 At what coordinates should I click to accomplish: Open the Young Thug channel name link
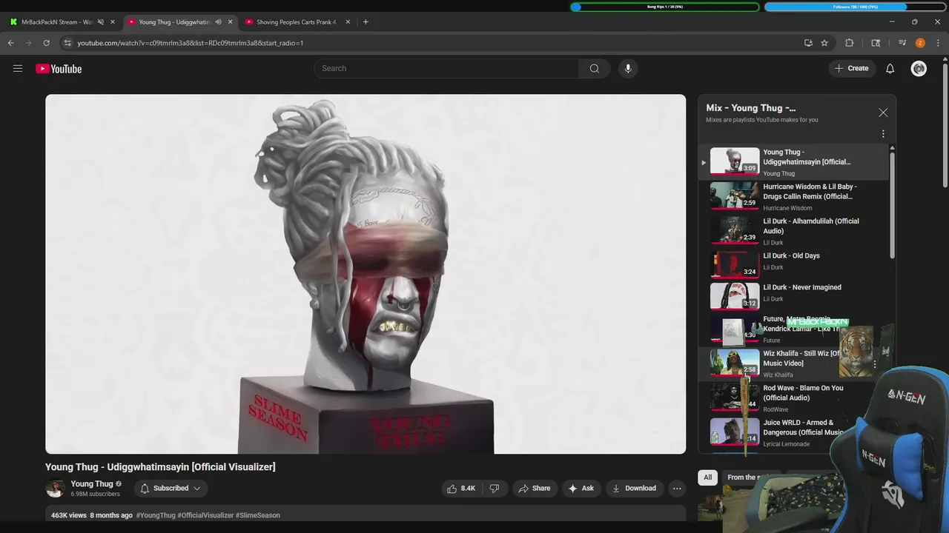click(92, 484)
